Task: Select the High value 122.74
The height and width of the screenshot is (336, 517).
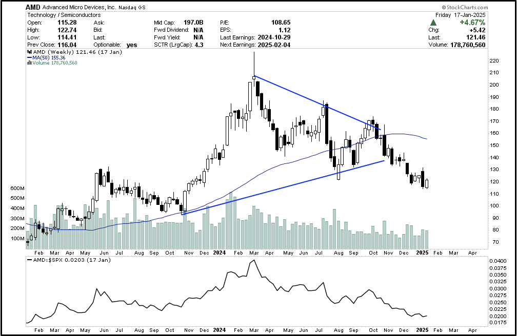Action: tap(67, 30)
